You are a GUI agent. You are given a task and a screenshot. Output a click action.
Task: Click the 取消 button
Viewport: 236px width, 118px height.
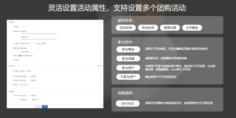click(38, 107)
